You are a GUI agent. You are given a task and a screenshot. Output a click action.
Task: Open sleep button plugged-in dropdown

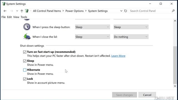pos(131,27)
